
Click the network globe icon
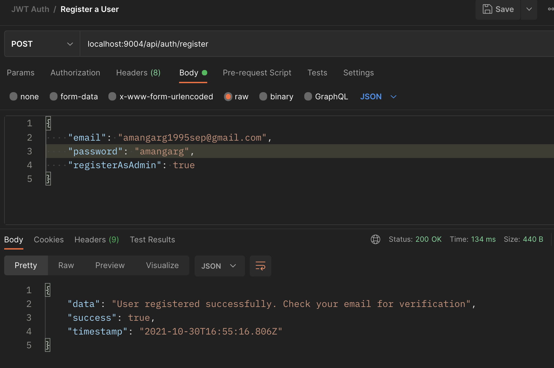click(376, 239)
